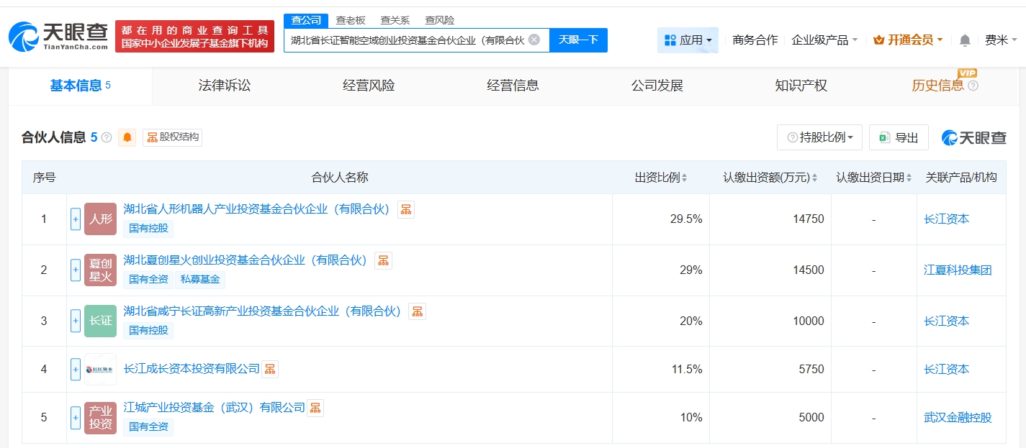The image size is (1026, 448).
Task: Click the 天眼一下 search button
Action: [x=578, y=40]
